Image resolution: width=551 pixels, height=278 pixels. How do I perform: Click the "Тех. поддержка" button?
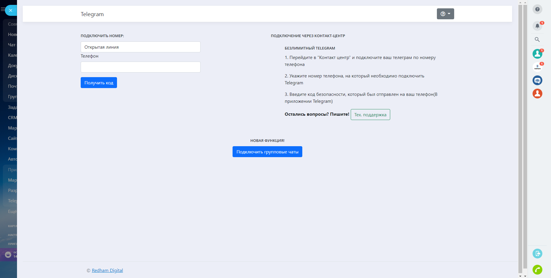pos(370,115)
